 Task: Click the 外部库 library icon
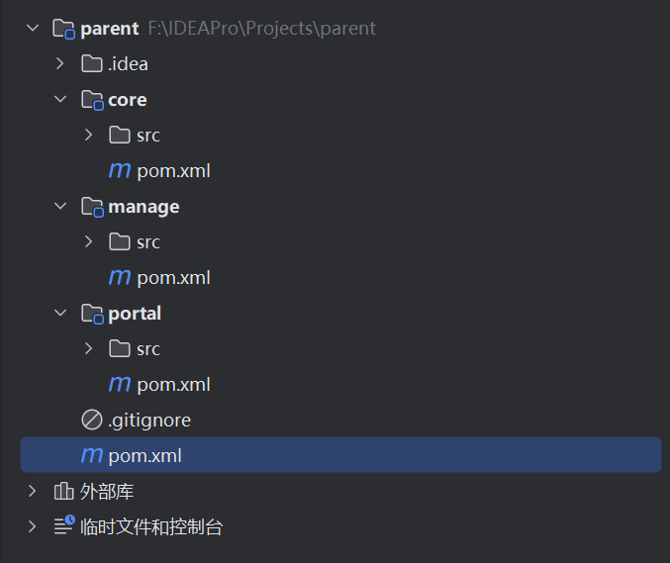coord(63,491)
